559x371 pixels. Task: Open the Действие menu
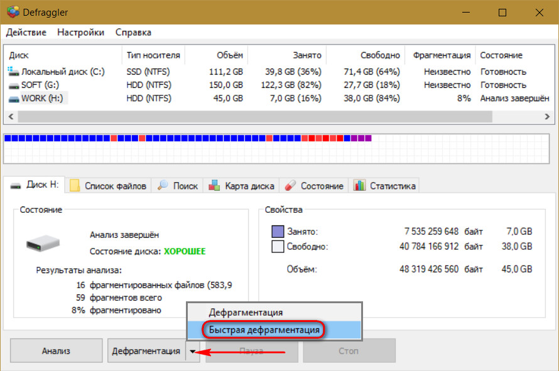point(26,33)
